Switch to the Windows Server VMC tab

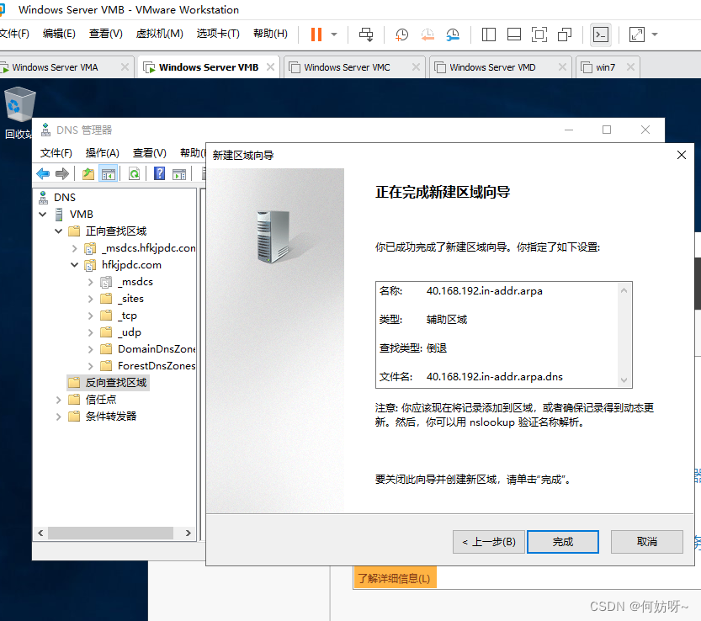(347, 67)
